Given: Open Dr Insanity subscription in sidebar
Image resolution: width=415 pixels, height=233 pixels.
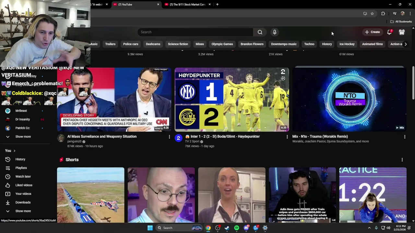Looking at the screenshot, I should 23,119.
